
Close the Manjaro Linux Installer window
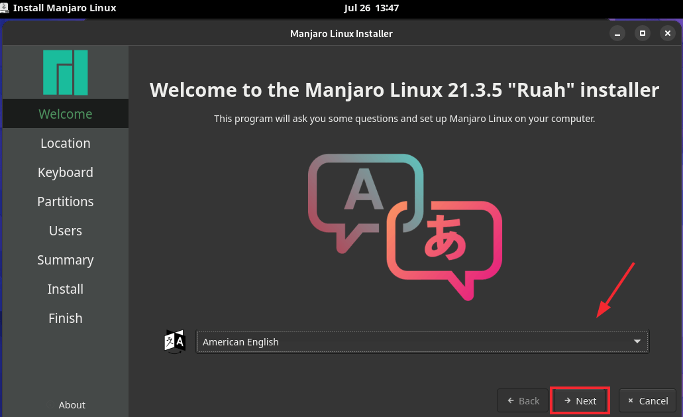(667, 33)
